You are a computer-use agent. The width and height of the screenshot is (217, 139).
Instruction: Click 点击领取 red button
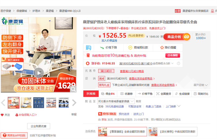(x=173, y=55)
